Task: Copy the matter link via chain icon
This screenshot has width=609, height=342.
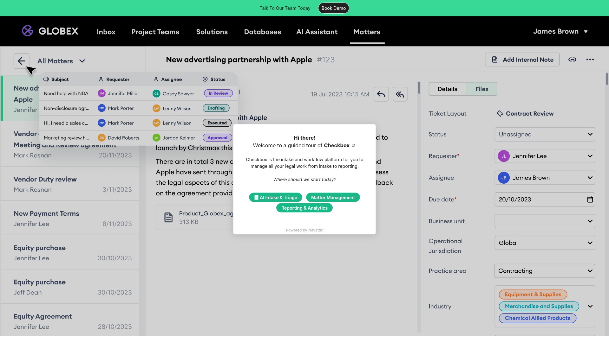Action: coord(572,60)
